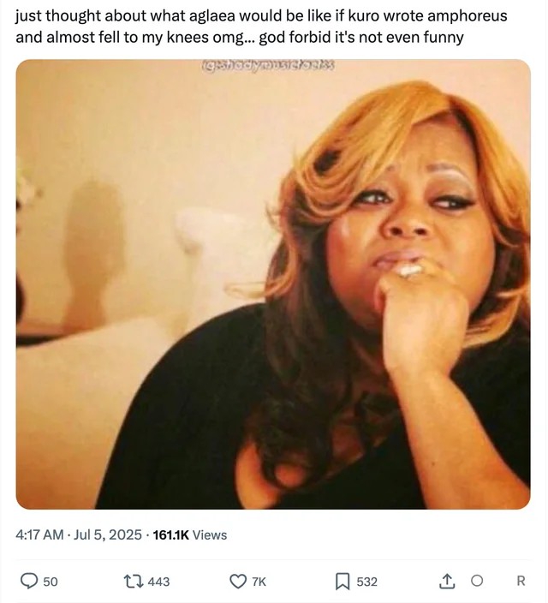548x603 pixels.
Task: Click the 161.1K view count number
Action: 170,534
